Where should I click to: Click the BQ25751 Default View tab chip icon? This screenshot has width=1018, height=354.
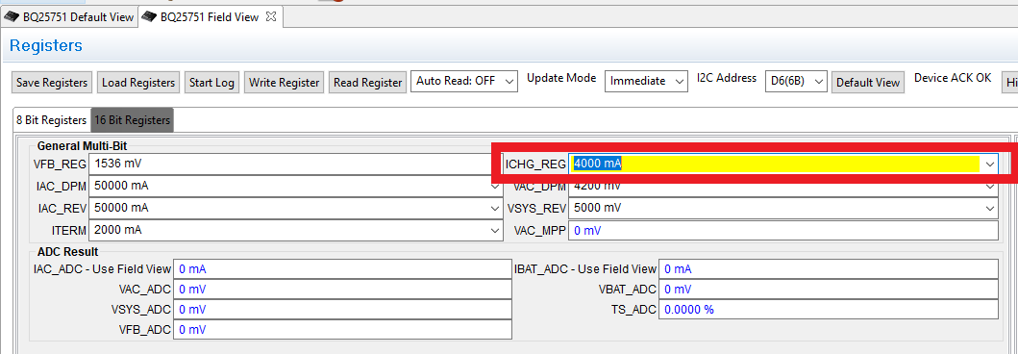click(x=11, y=17)
